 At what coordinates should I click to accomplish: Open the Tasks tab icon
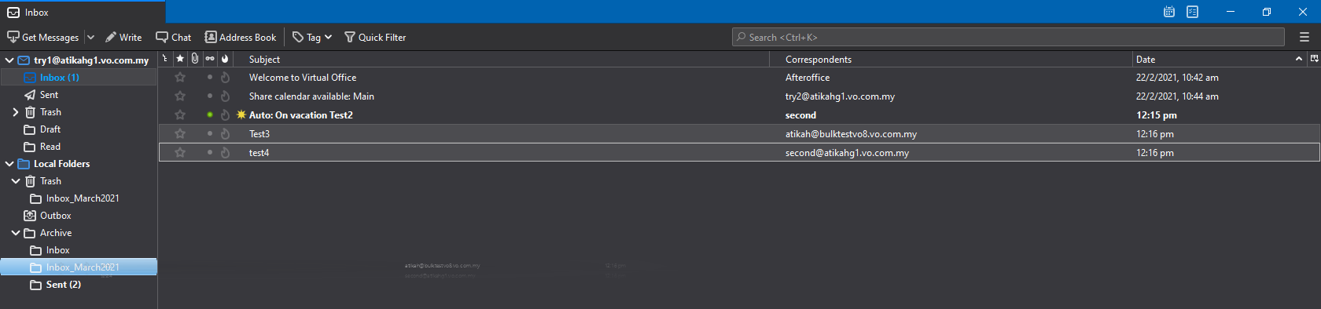[1193, 12]
